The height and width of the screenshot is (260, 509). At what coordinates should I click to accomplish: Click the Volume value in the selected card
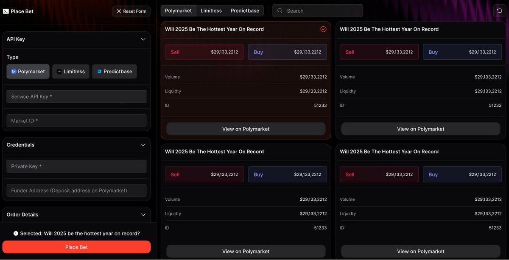(313, 77)
